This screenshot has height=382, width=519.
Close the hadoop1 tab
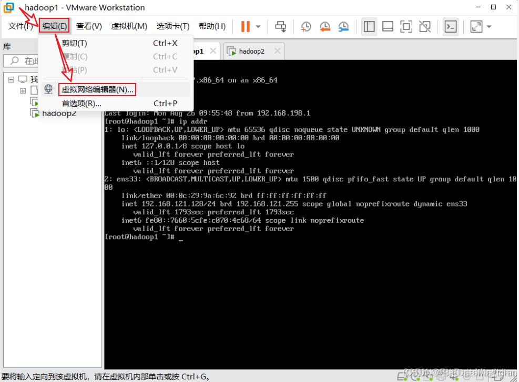pyautogui.click(x=213, y=51)
